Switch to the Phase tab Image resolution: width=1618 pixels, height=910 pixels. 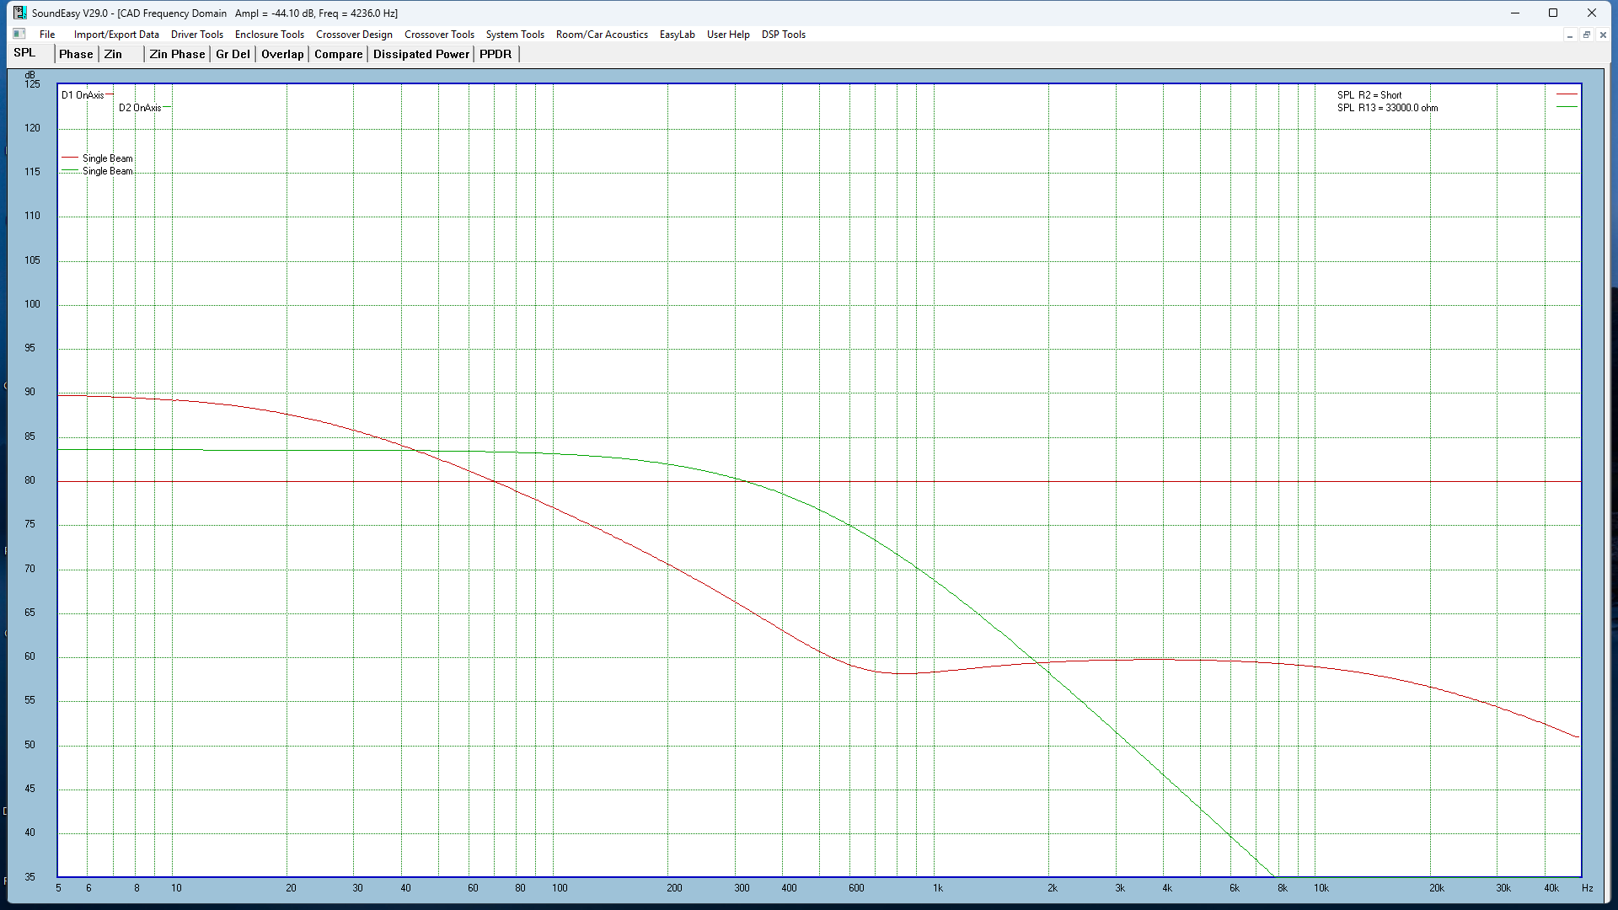coord(76,54)
